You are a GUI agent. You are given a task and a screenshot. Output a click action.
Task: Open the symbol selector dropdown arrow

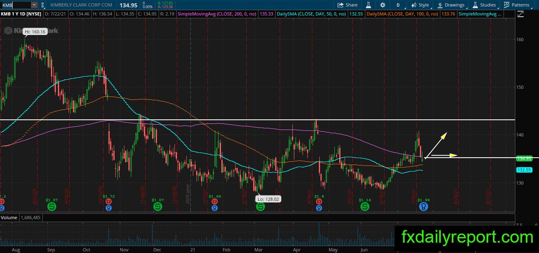tap(34, 5)
